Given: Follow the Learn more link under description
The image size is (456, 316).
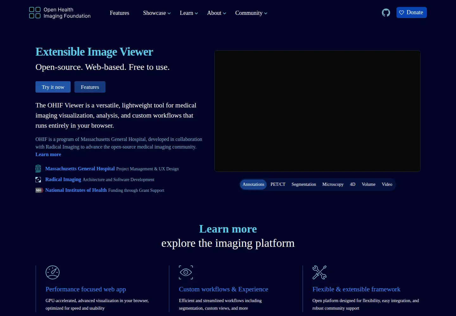Looking at the screenshot, I should pos(48,155).
